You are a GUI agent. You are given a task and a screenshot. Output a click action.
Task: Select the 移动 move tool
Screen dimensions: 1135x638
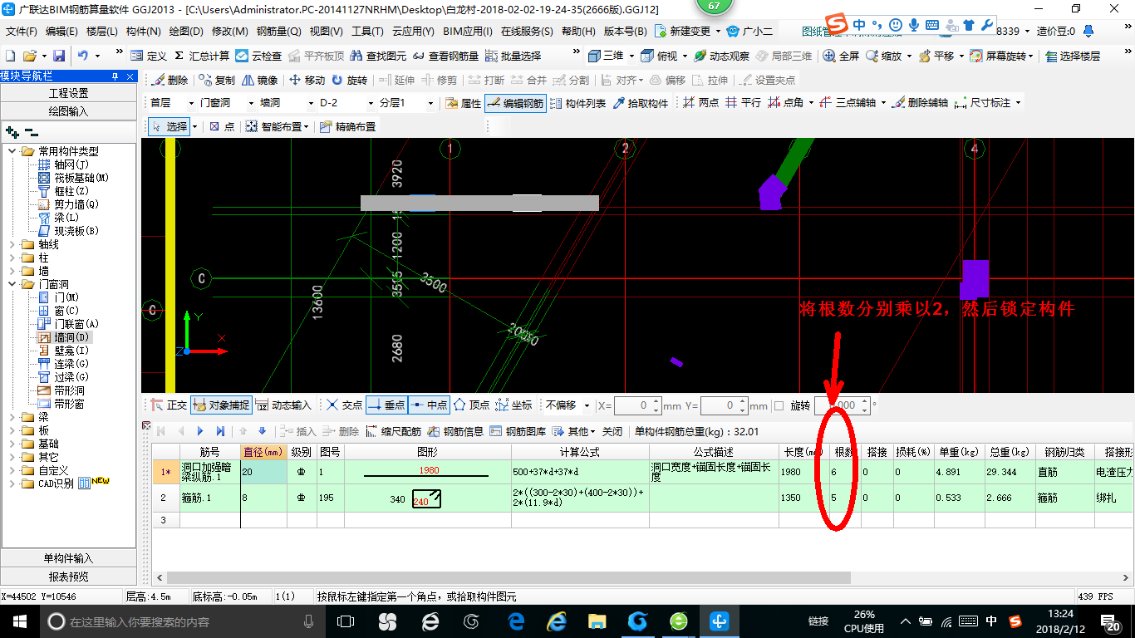(x=307, y=81)
